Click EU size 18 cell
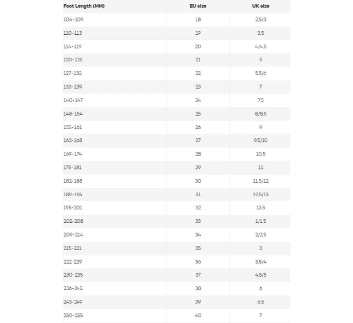The width and height of the screenshot is (353, 323). tap(198, 19)
